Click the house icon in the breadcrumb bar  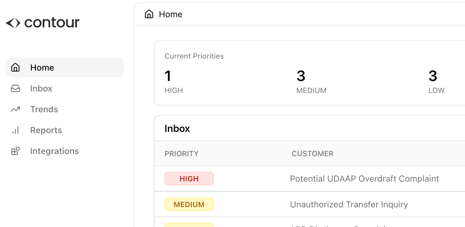point(149,14)
